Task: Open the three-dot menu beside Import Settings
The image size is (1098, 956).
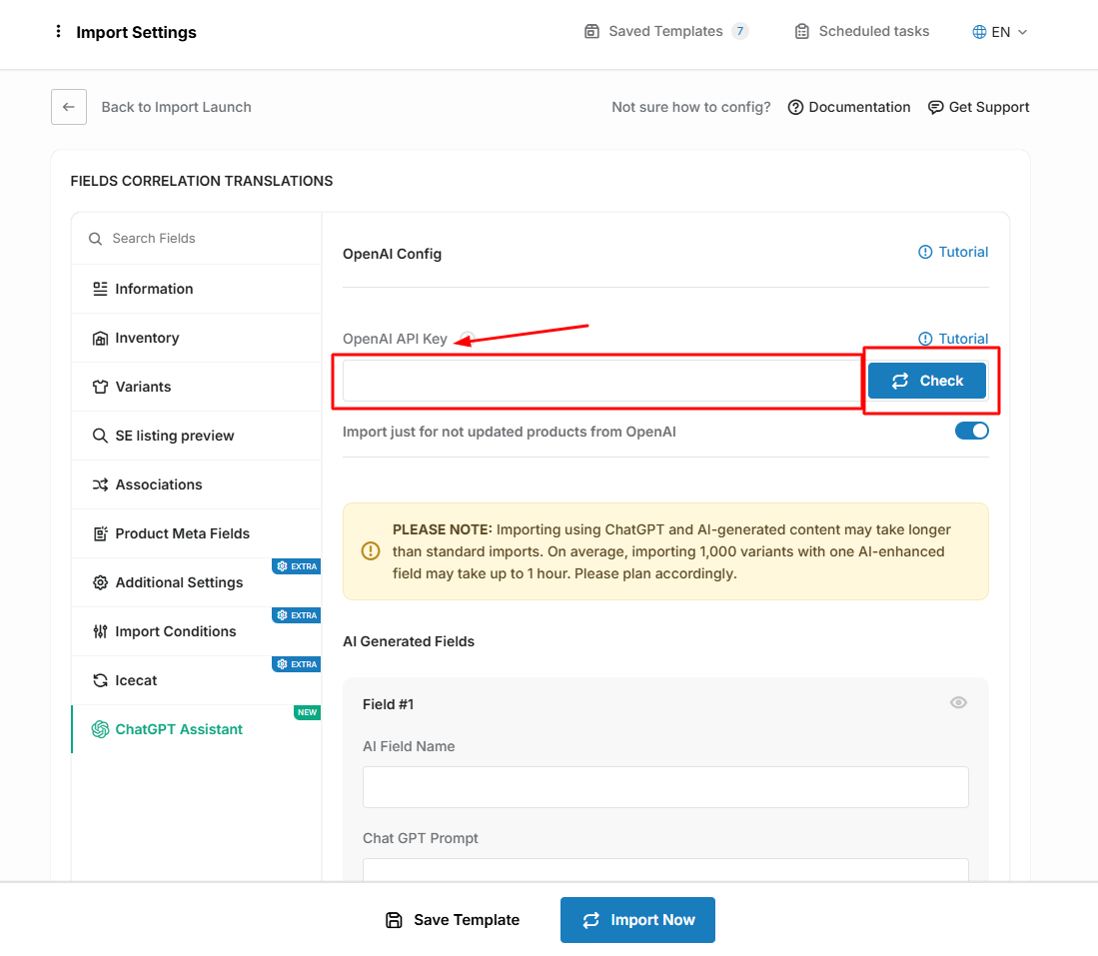Action: pos(58,32)
